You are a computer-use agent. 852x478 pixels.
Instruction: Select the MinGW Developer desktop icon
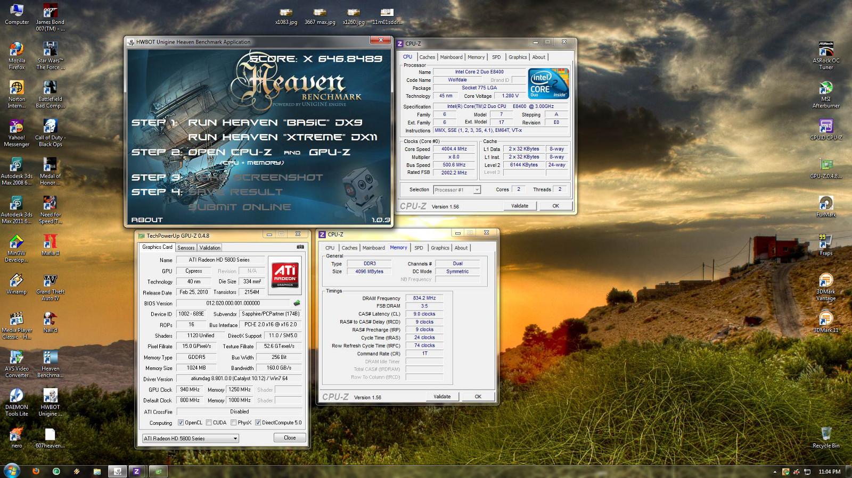pyautogui.click(x=17, y=248)
